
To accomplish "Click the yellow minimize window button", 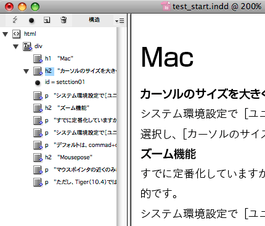I will pyautogui.click(x=22, y=7).
